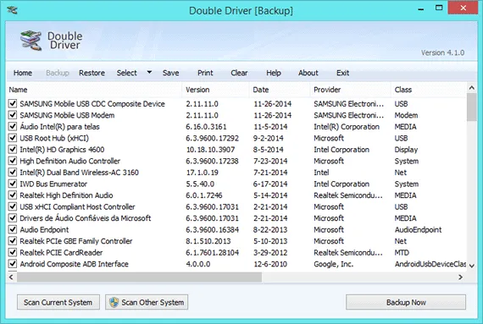Uncheck Intel(R) HD Graphics 4600
Viewport: 483px width, 324px height.
point(13,150)
